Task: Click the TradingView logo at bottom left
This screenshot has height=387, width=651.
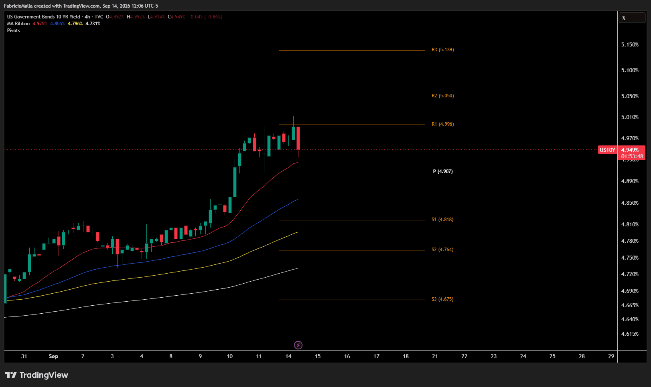Action: tap(37, 375)
